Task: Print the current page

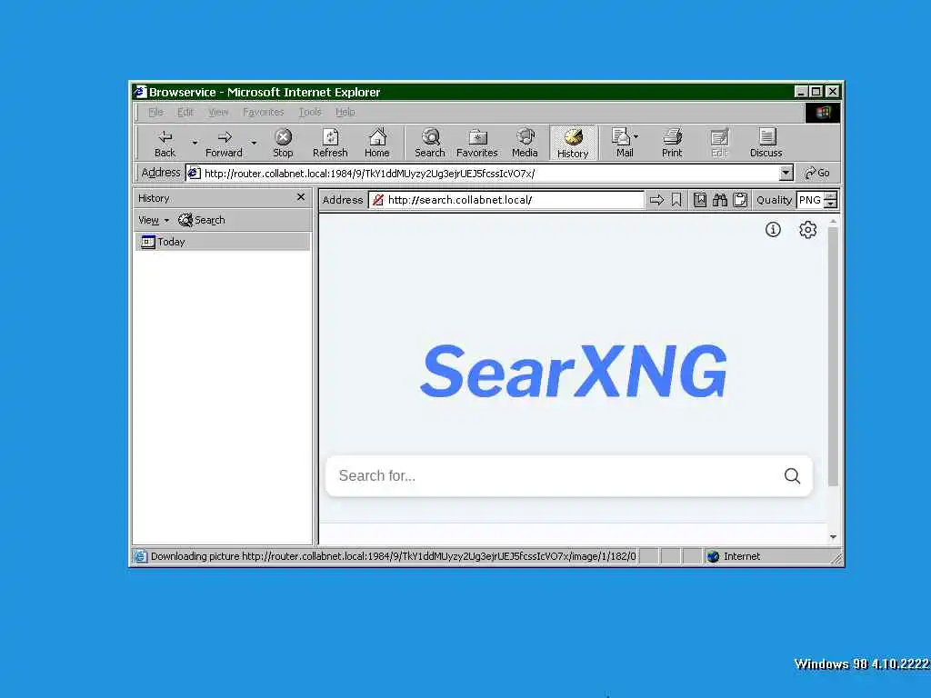Action: tap(672, 144)
